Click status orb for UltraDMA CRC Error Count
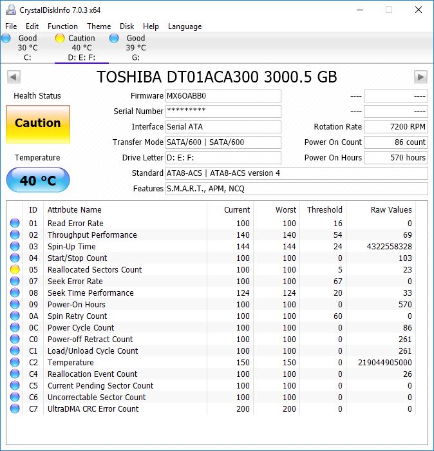 point(15,408)
